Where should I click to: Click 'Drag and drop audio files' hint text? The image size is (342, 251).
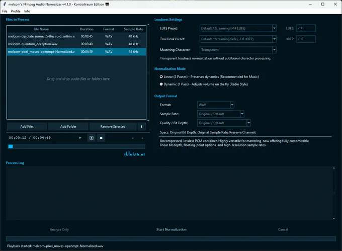coord(78,79)
